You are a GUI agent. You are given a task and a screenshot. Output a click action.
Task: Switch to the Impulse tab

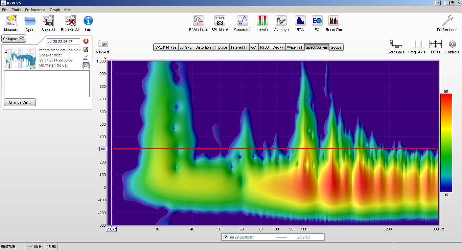[221, 47]
